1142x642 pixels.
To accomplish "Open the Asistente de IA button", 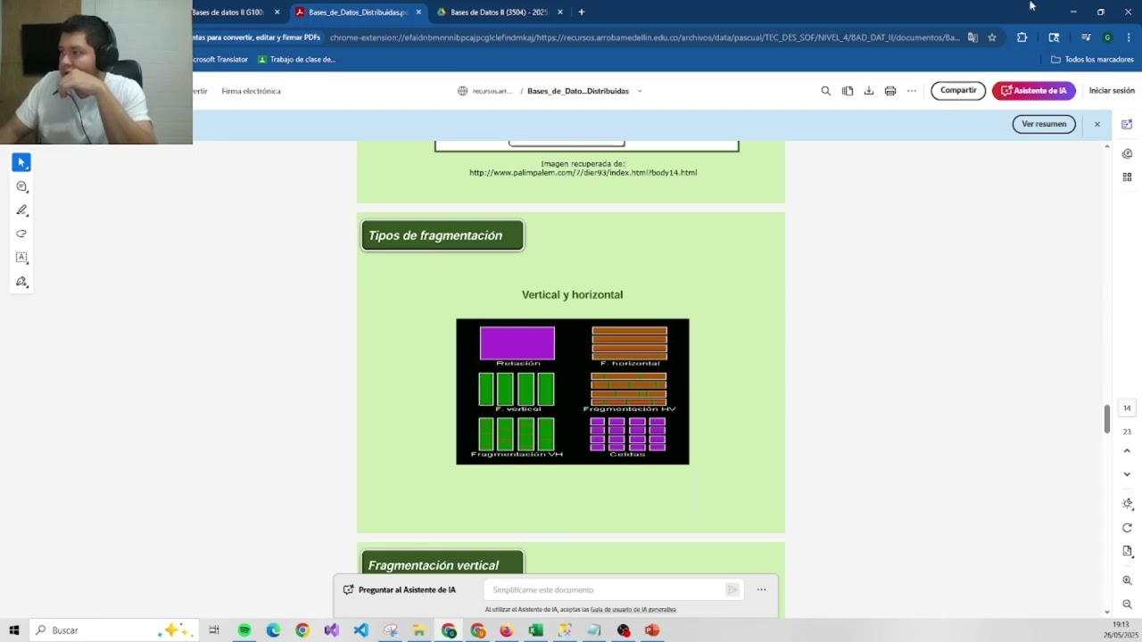I will 1034,90.
